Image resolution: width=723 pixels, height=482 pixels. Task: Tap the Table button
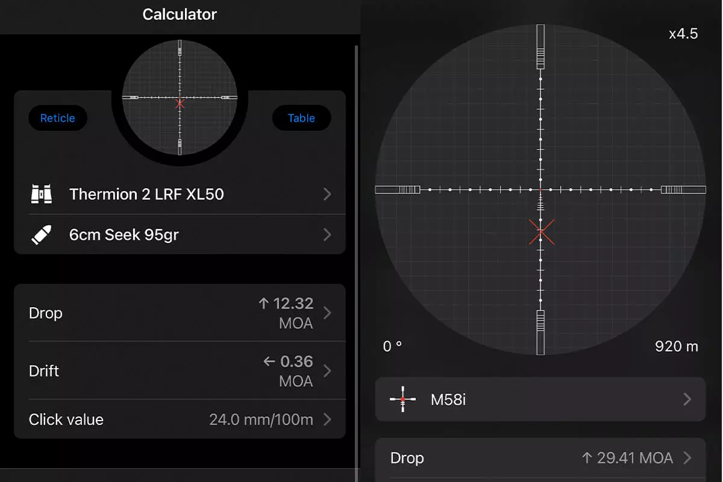pos(301,119)
